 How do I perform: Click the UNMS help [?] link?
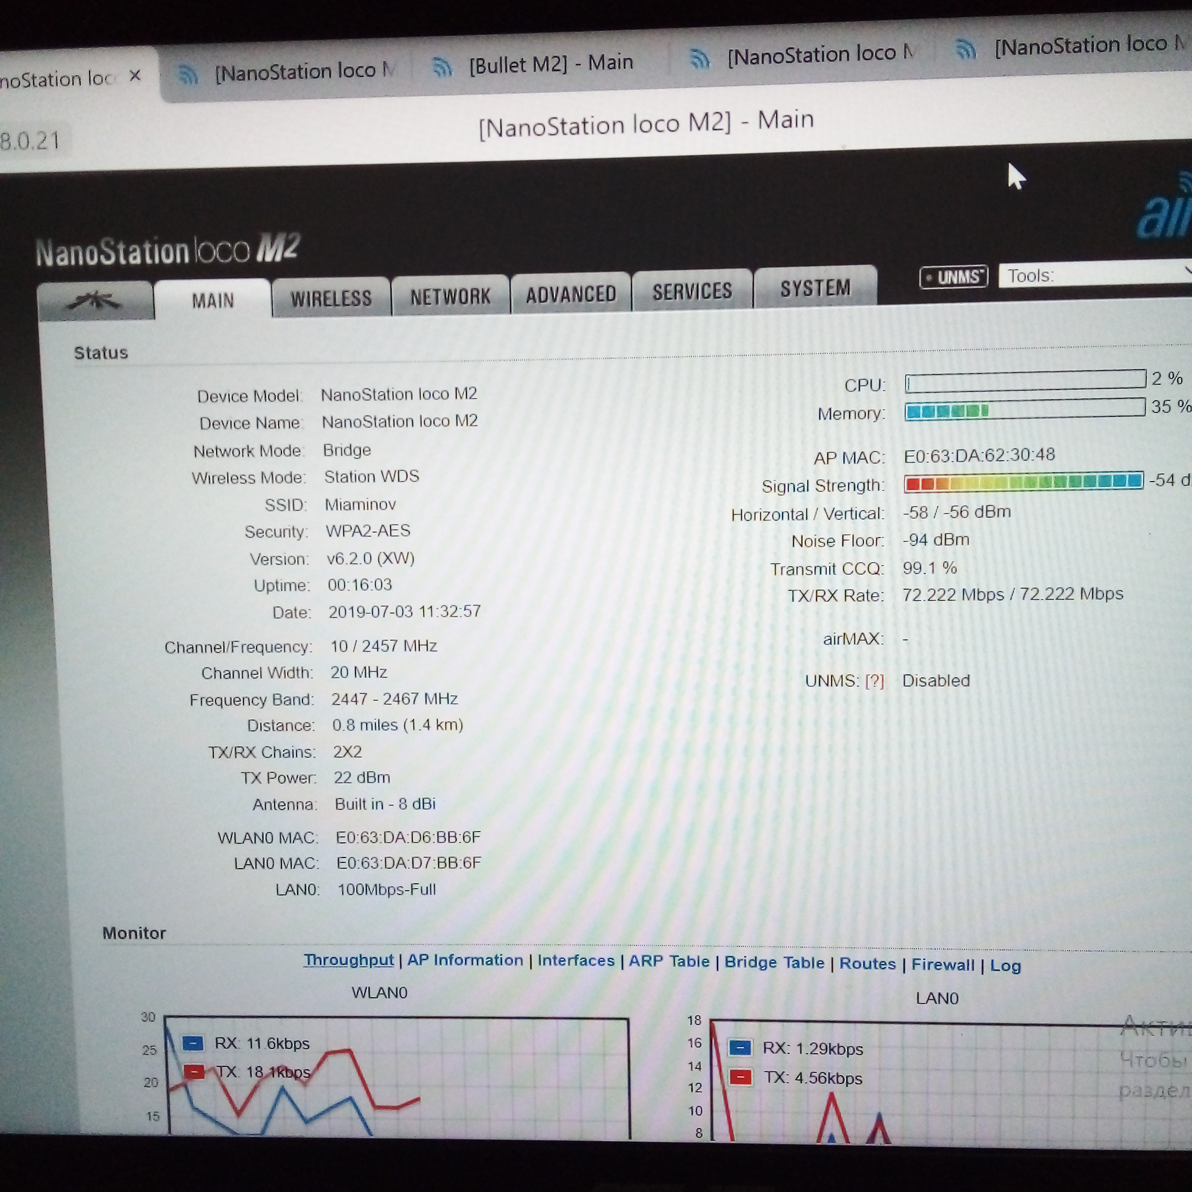(874, 681)
